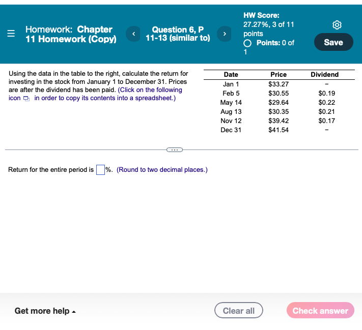Screen dimensions: 362x330
Task: Click the Save button
Action: (x=333, y=42)
